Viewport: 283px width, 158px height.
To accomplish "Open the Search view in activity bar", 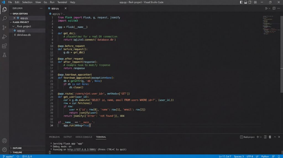I will [4, 19].
